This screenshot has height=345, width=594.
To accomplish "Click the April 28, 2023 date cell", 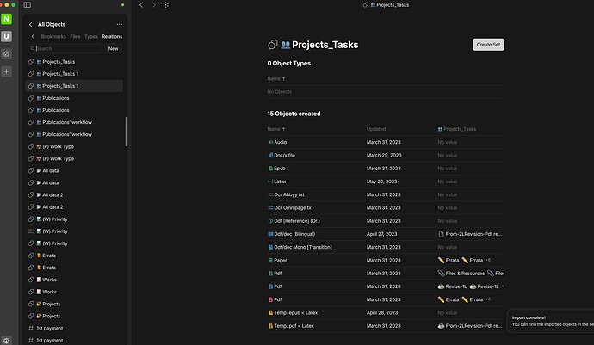I will pyautogui.click(x=382, y=313).
